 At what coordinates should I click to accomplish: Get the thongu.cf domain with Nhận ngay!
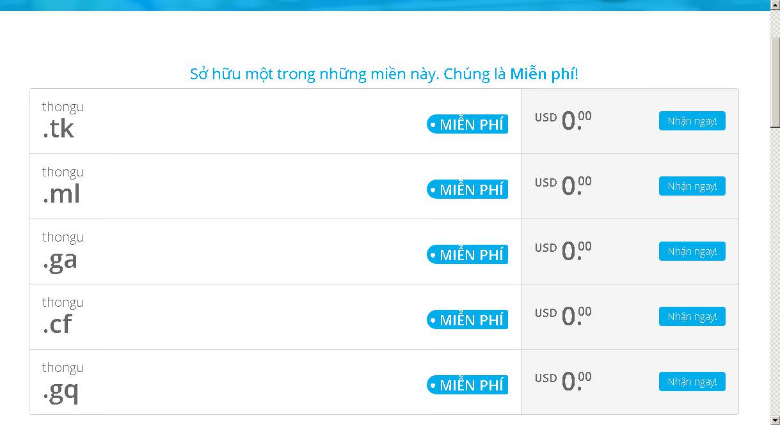click(692, 316)
